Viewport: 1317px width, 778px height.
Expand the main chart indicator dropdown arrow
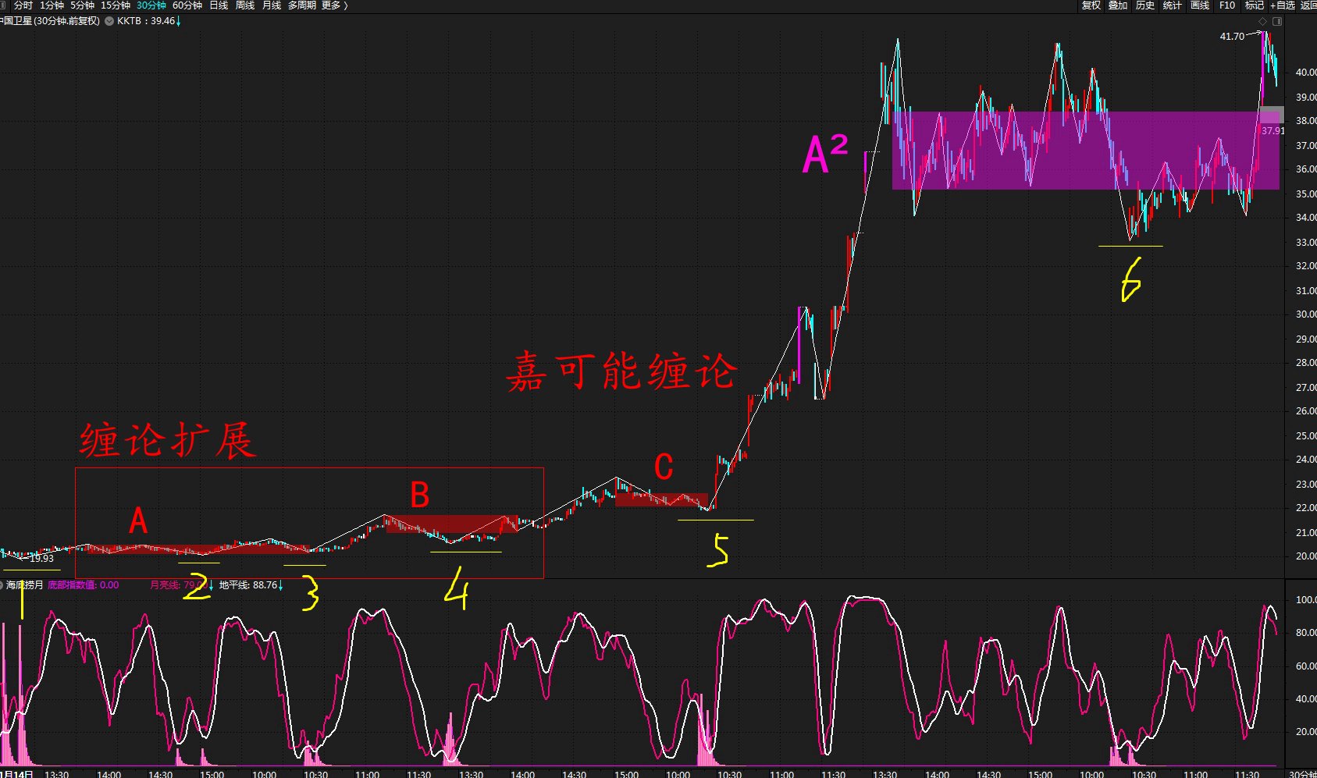(x=109, y=21)
